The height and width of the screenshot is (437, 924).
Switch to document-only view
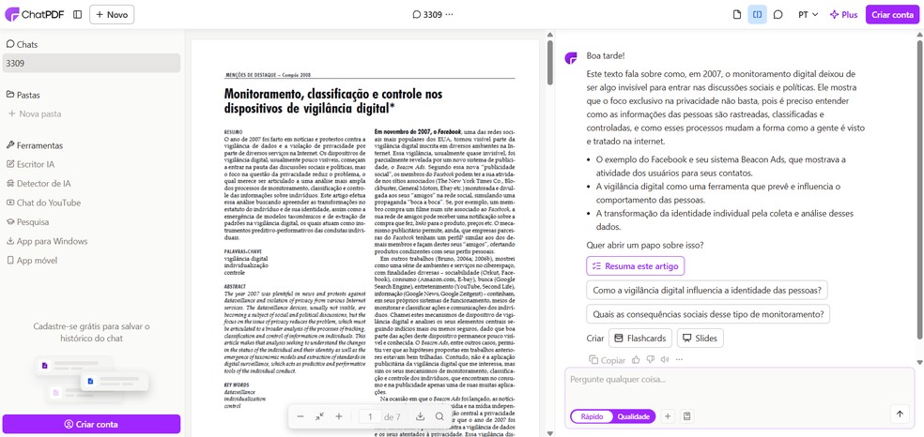pyautogui.click(x=736, y=15)
